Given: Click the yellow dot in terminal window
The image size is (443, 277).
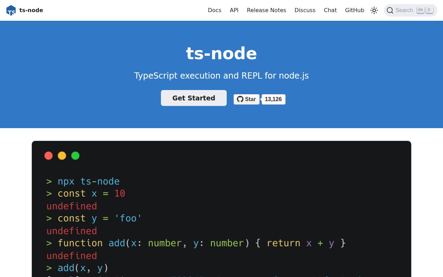Looking at the screenshot, I should (x=62, y=156).
